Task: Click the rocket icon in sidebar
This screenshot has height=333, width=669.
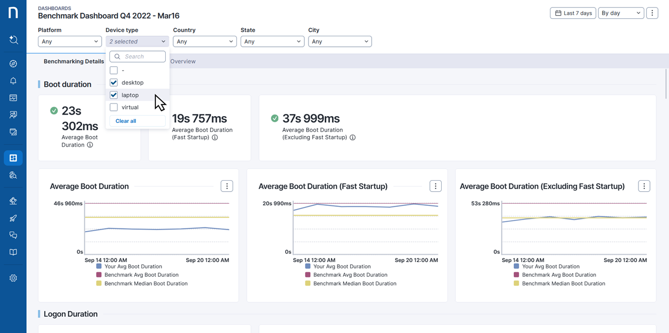Action: point(13,218)
